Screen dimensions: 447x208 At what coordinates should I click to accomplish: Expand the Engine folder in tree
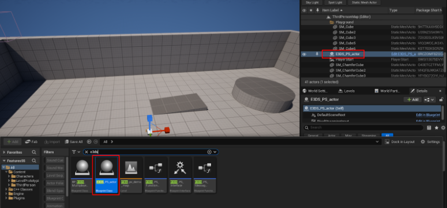[x=6, y=194]
